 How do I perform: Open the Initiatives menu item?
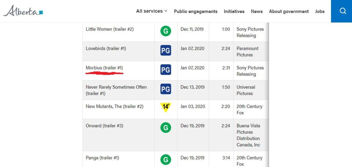coord(234,11)
